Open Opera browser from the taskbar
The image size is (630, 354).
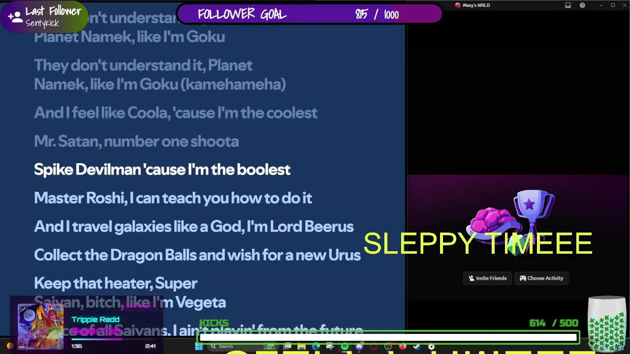374,347
